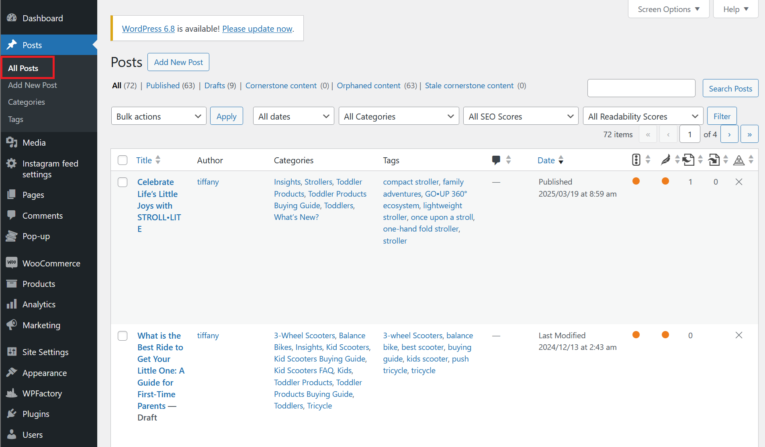Screen dimensions: 765x447
Task: Sort by Readability feather icon
Action: tap(665, 160)
